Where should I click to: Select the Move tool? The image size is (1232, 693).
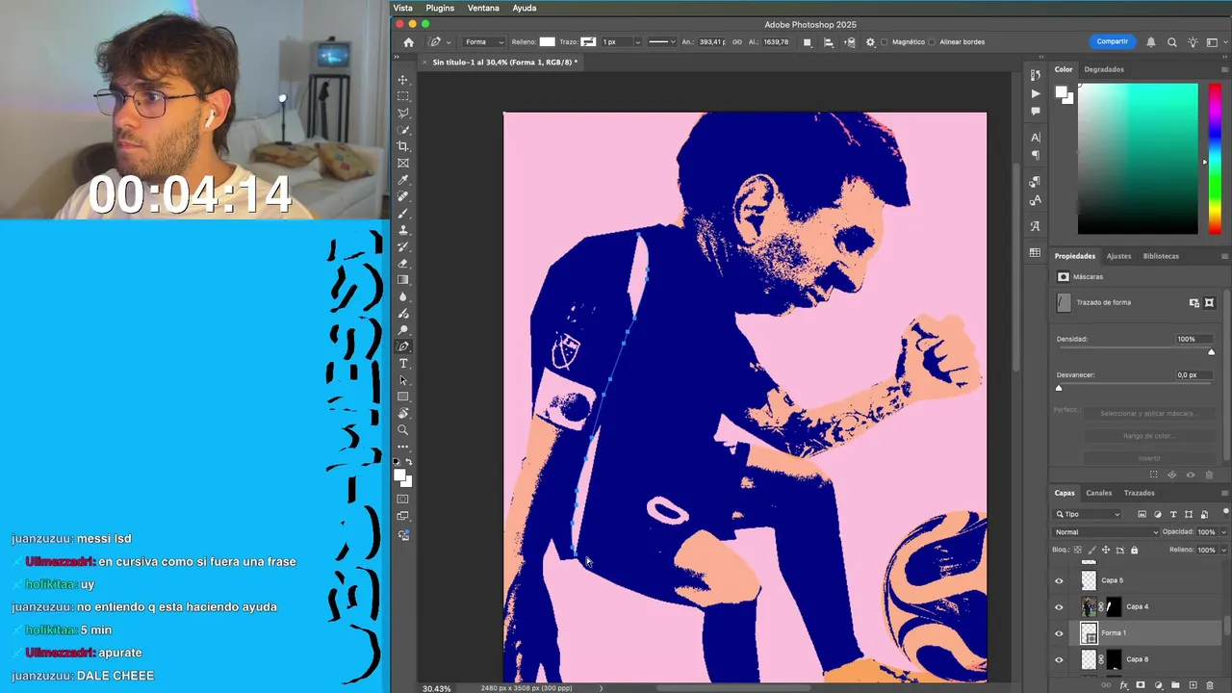click(403, 79)
